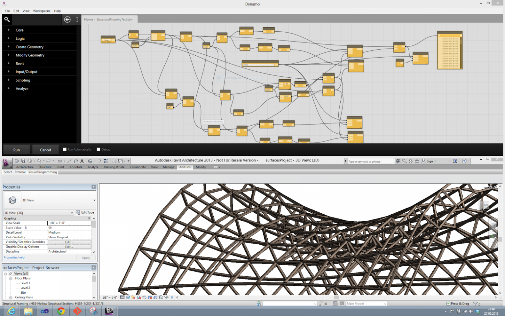Screen dimensions: 505x316
Task: Click the Properties help link
Action: point(14,257)
